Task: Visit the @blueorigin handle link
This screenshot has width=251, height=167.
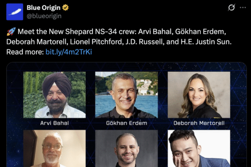Action: point(44,16)
